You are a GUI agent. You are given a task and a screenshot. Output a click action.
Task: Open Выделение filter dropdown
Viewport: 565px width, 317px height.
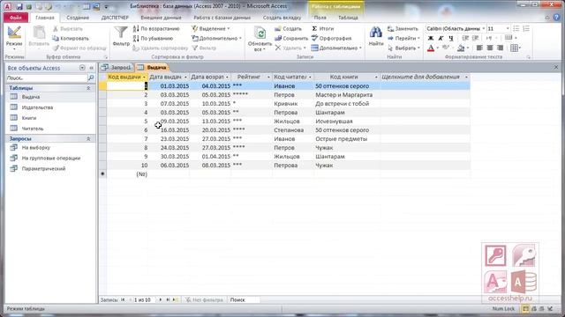(x=210, y=29)
